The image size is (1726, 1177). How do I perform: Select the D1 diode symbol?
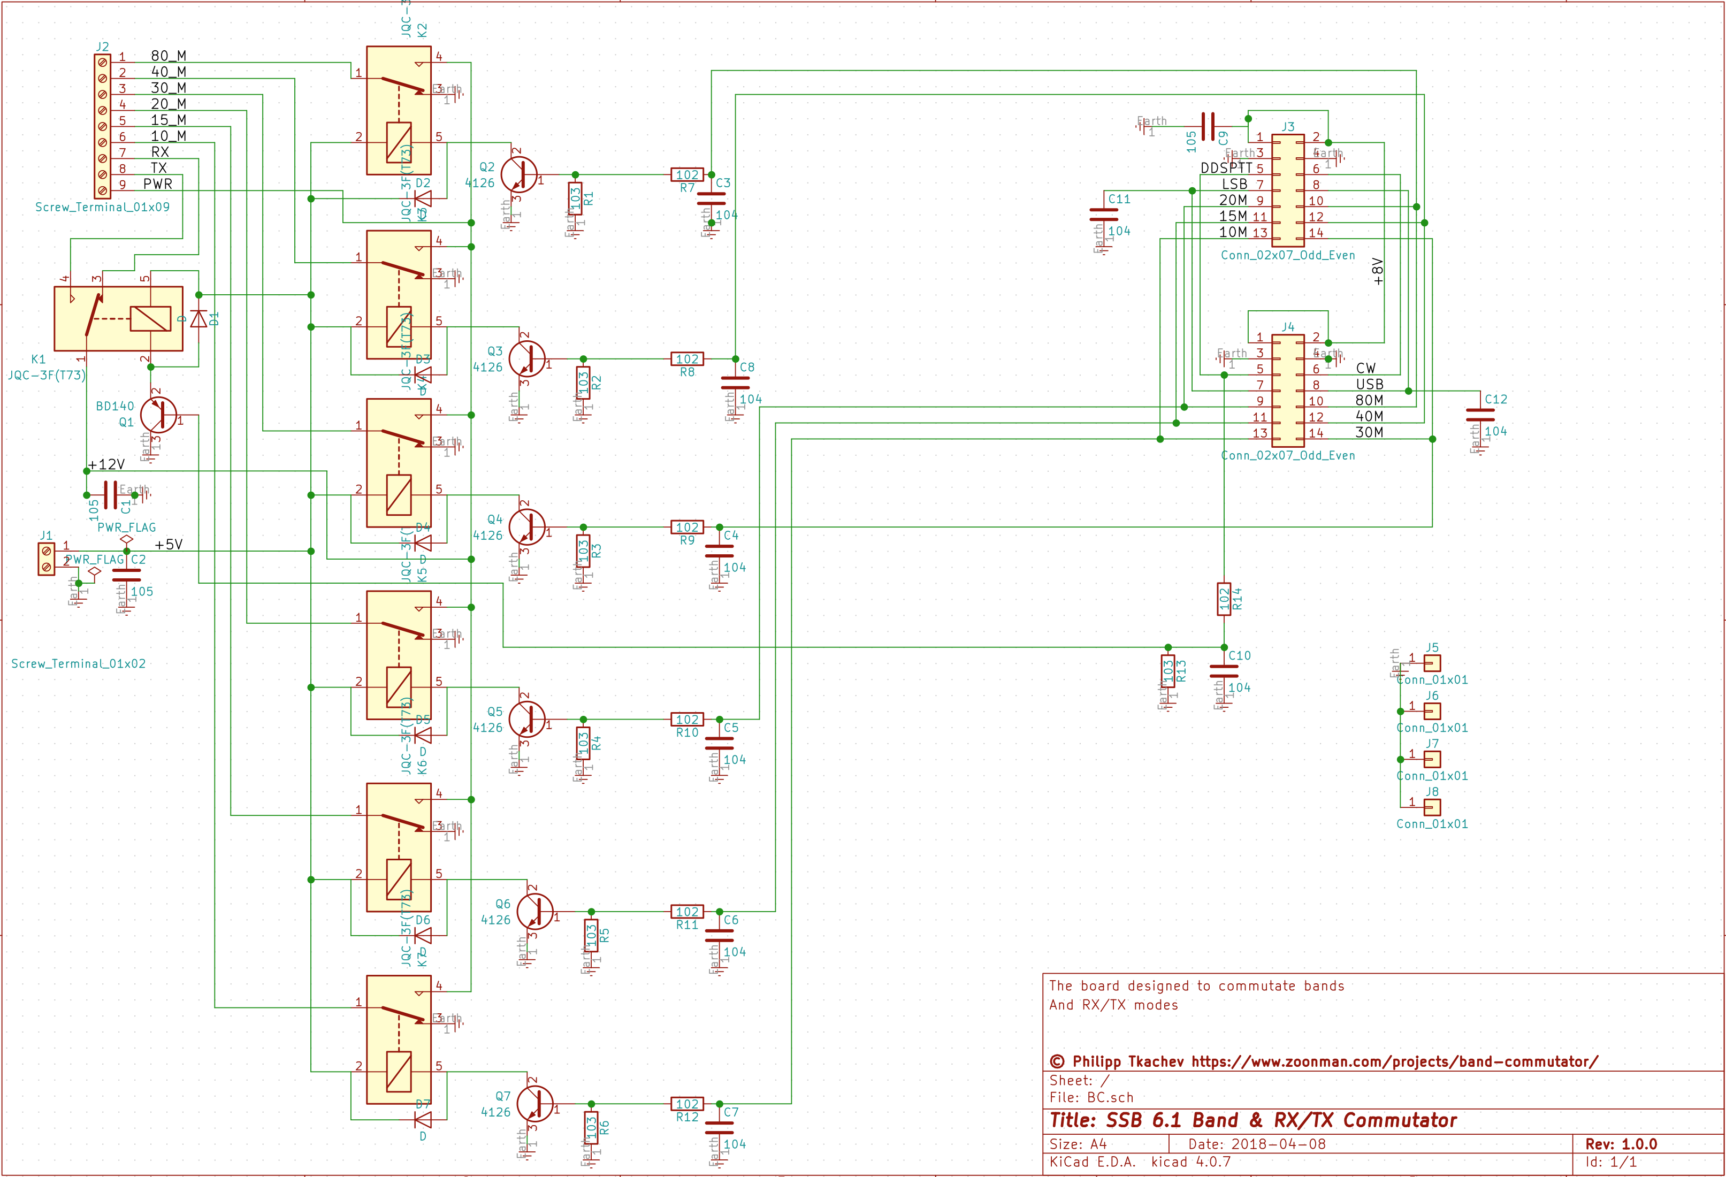point(198,318)
